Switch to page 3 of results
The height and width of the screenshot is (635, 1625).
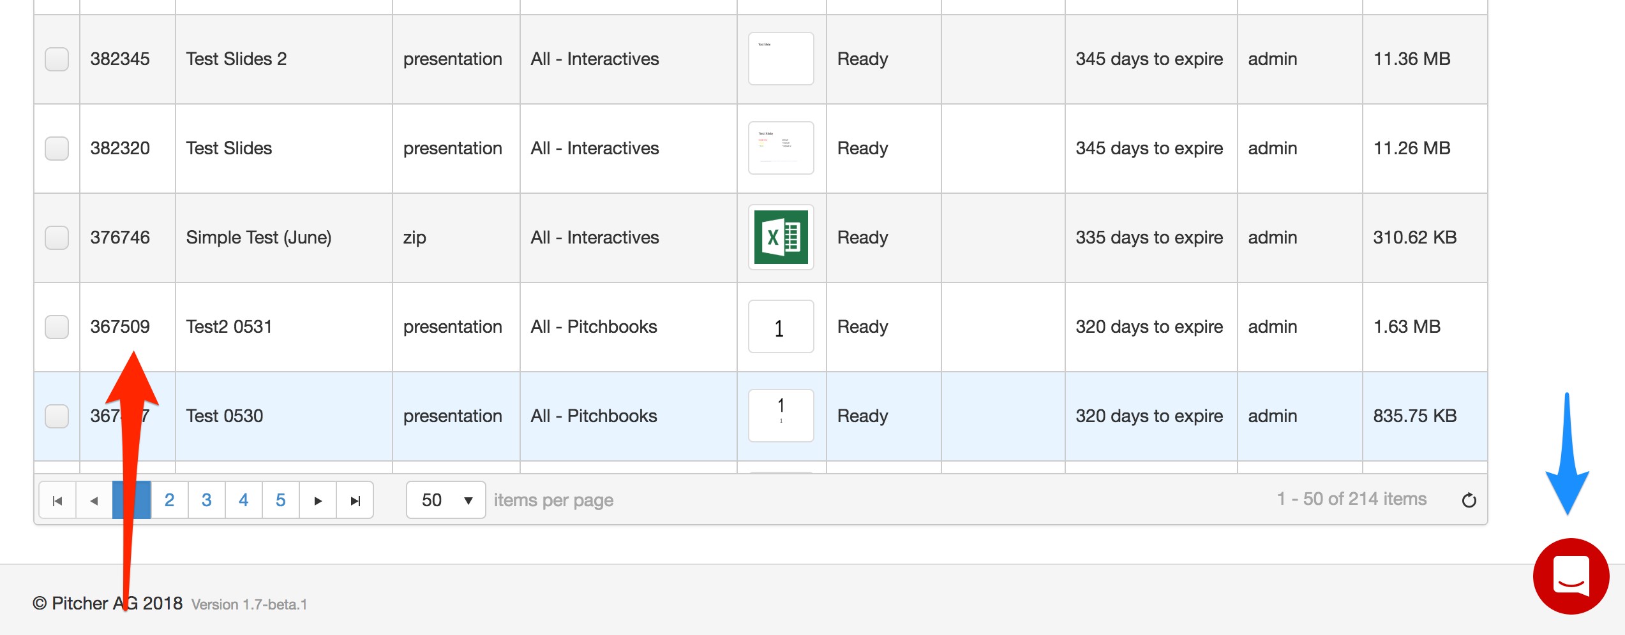click(206, 500)
